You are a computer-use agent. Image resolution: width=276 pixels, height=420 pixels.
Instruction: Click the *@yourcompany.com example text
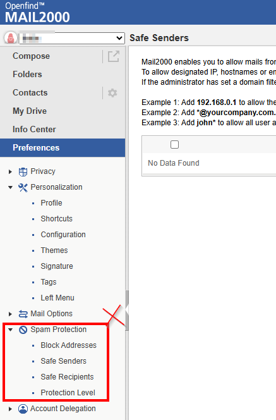point(236,113)
